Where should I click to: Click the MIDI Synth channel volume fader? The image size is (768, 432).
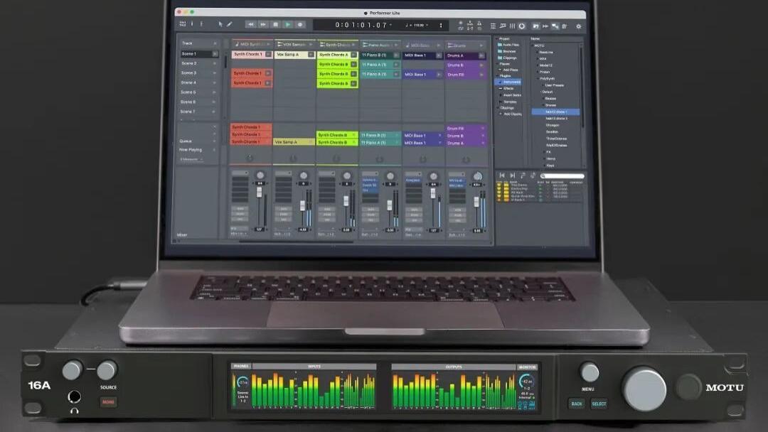click(x=259, y=191)
